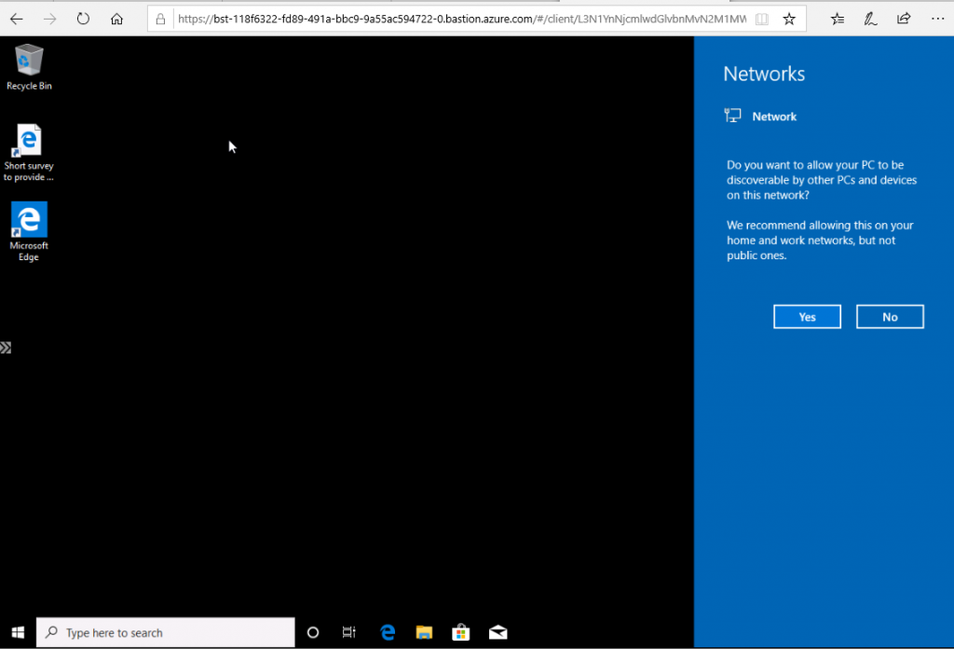Toggle reading view icon in address bar
This screenshot has width=954, height=649.
(x=762, y=19)
